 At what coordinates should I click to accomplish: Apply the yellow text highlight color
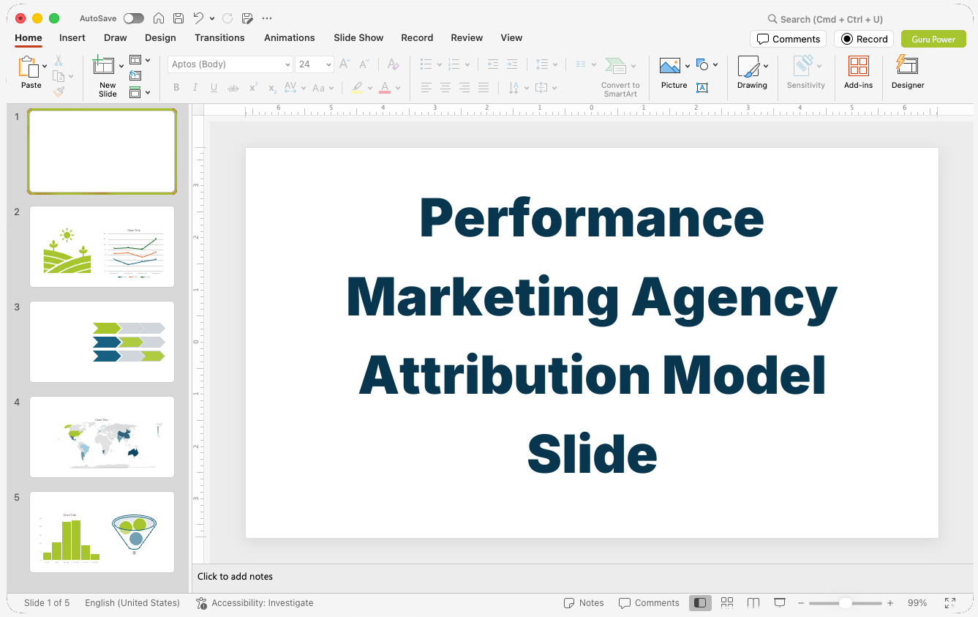(357, 88)
